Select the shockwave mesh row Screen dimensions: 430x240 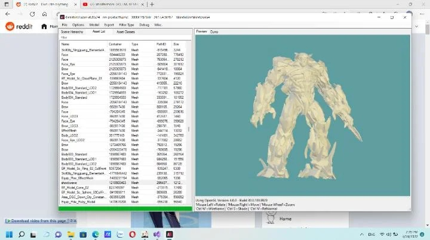tap(124, 183)
